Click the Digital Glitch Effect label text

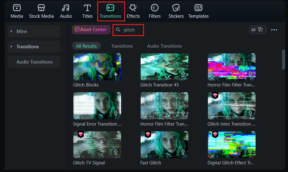pos(231,163)
